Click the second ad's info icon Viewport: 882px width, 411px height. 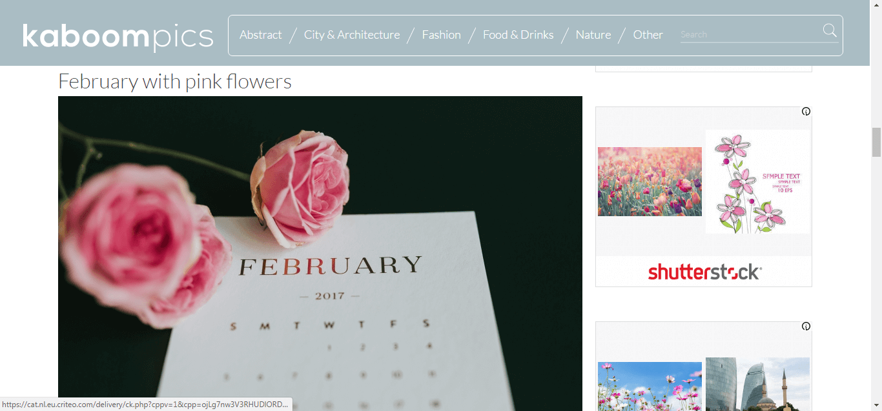(x=806, y=326)
